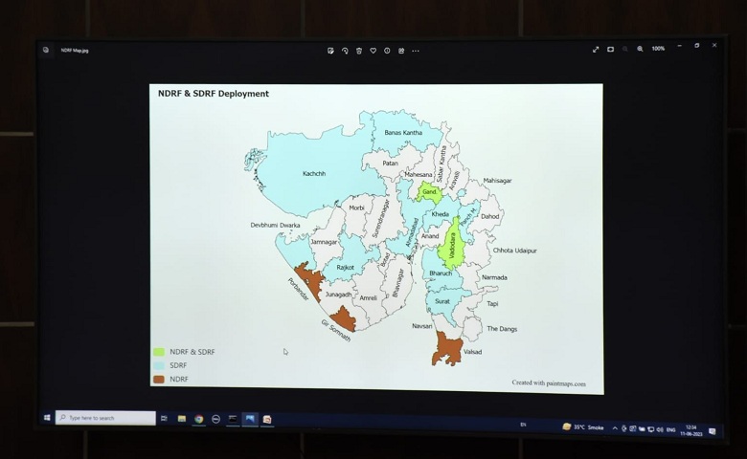Click the dimmed zoom out magnifier icon
Screen dimensions: 747x459
625,49
